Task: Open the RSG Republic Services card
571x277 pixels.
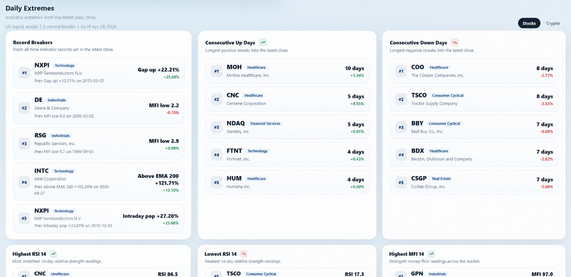Action: click(99, 143)
